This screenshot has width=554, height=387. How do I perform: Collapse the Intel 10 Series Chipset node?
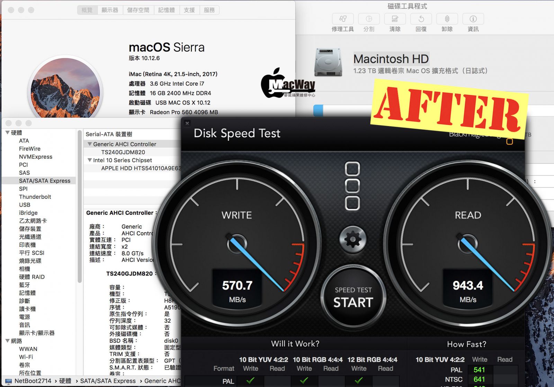(90, 160)
